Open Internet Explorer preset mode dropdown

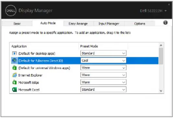tap(103, 75)
